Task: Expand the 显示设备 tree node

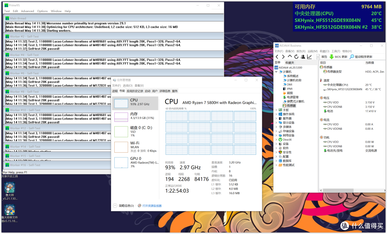Action: click(x=276, y=123)
